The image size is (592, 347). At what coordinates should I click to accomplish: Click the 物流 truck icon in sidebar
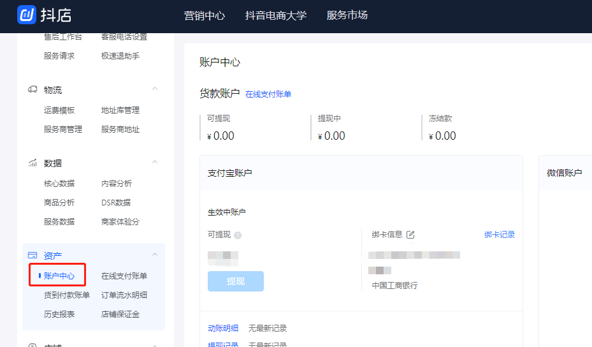pos(32,90)
